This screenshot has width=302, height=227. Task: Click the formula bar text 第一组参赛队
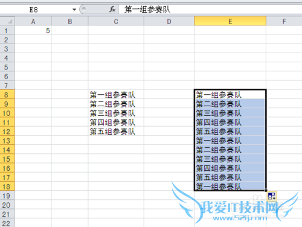tap(147, 10)
